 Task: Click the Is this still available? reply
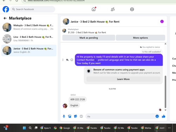(151, 52)
